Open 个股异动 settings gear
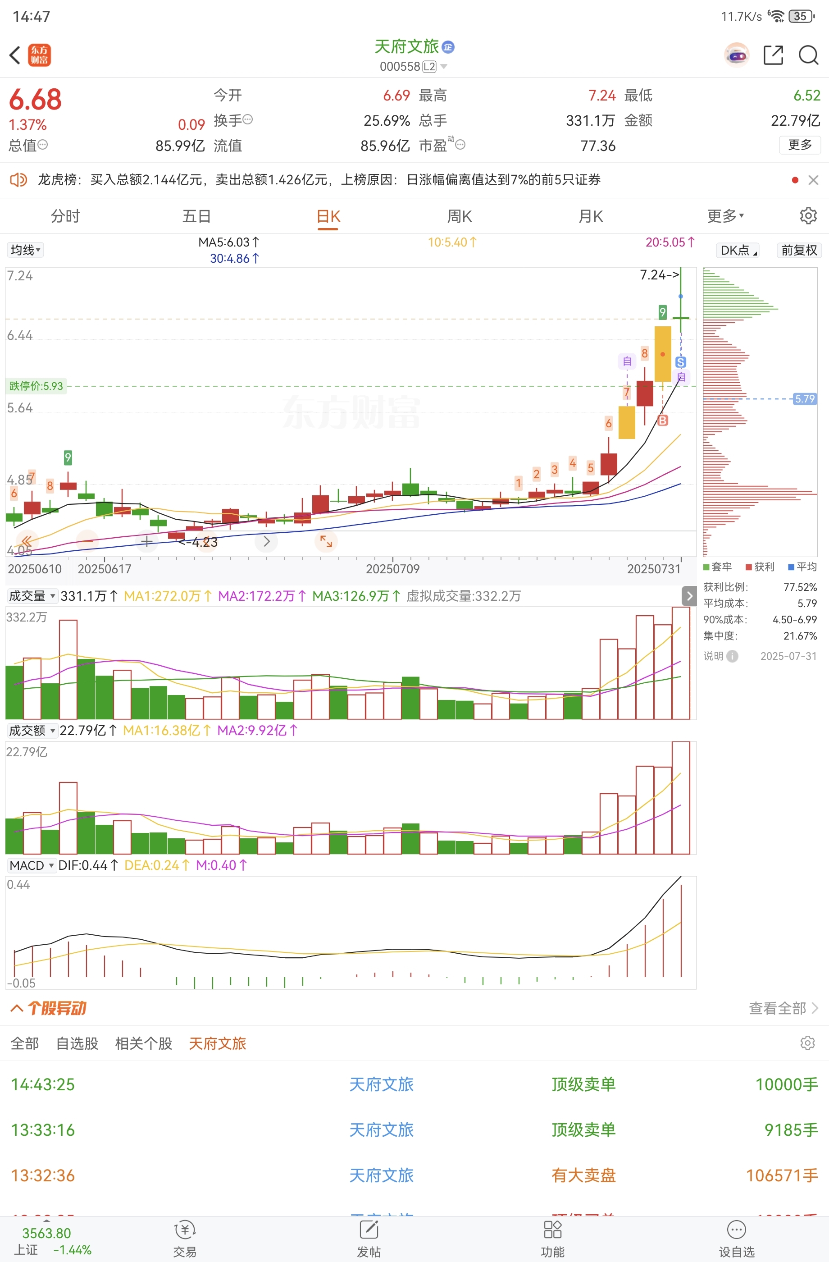 pyautogui.click(x=807, y=1043)
